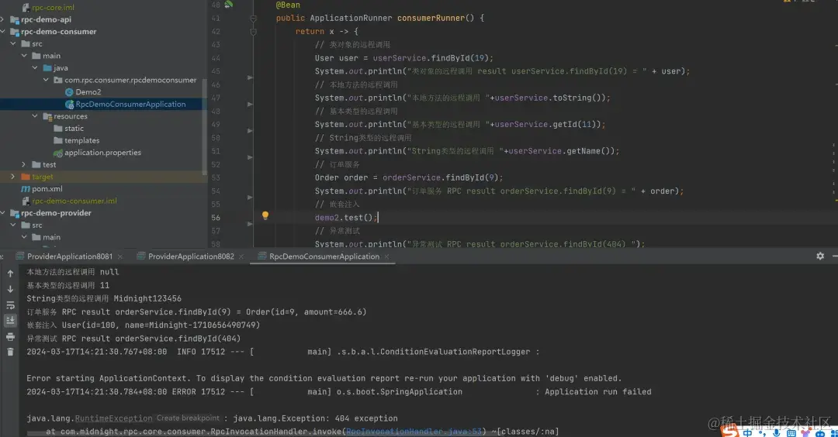
Task: Place caret on line 56 demo2.test() call
Action: point(346,218)
